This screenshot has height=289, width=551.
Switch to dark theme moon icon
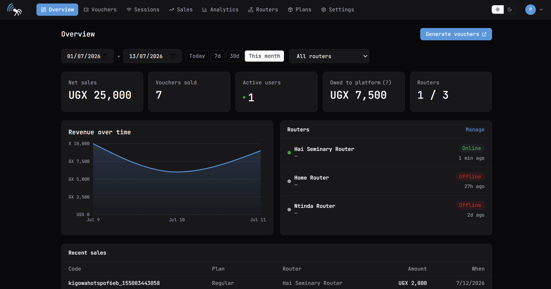(510, 10)
